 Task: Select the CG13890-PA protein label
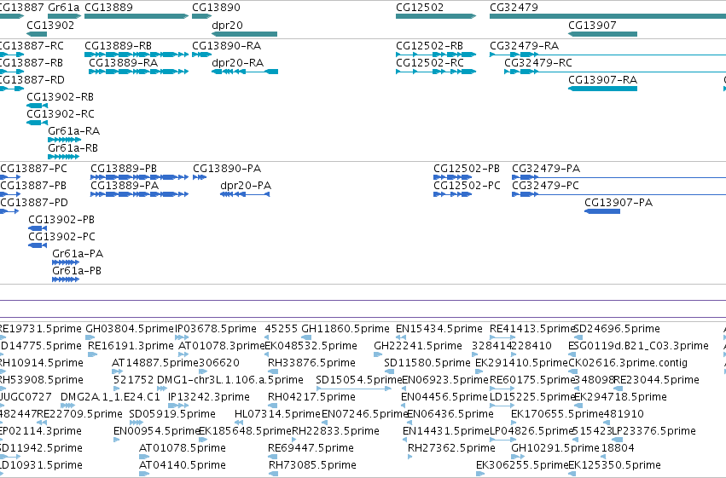click(x=227, y=169)
